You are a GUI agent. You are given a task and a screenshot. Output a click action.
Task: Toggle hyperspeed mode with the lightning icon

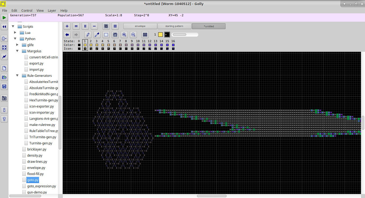point(4,57)
